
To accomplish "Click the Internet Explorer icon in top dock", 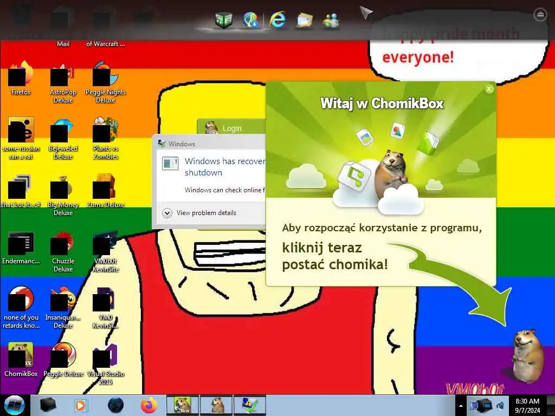I will (x=277, y=19).
